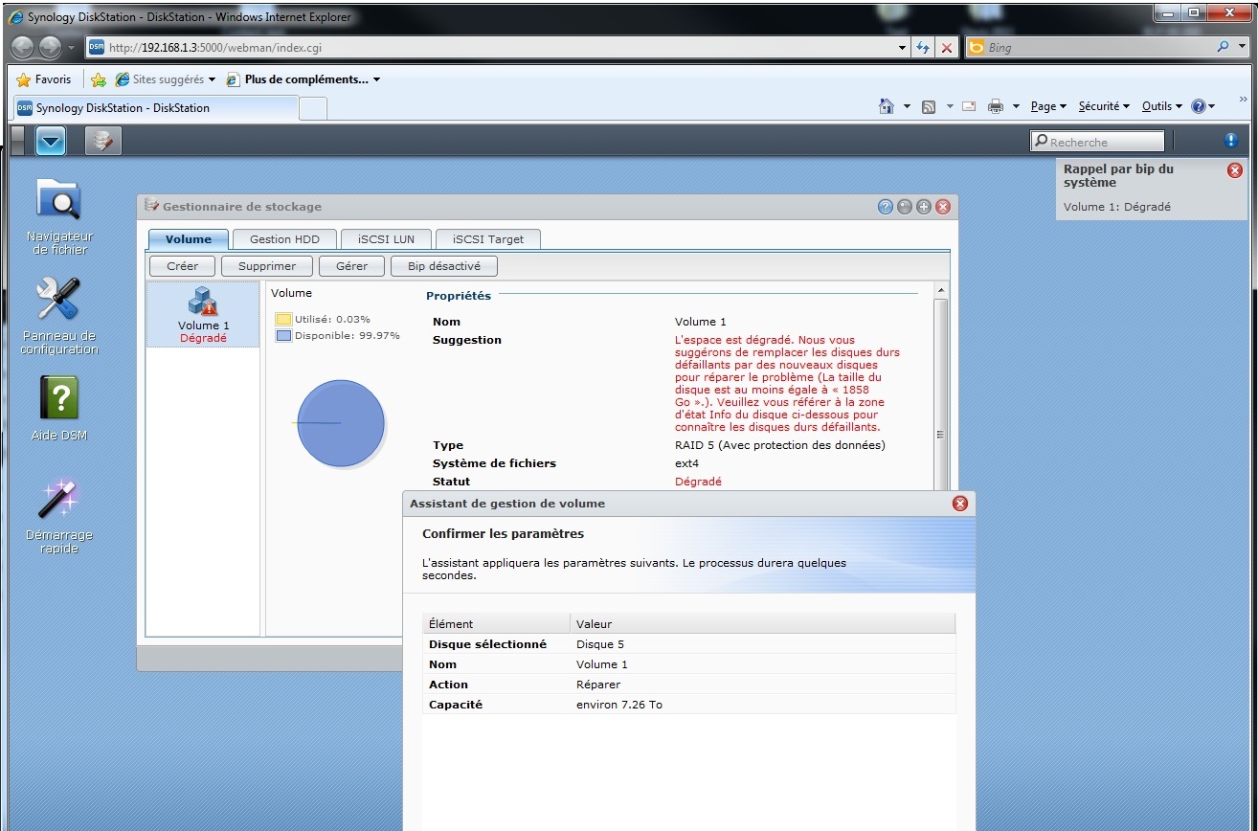Click the add to favorites bar icon
Screen dimensions: 1258x831
[98, 79]
